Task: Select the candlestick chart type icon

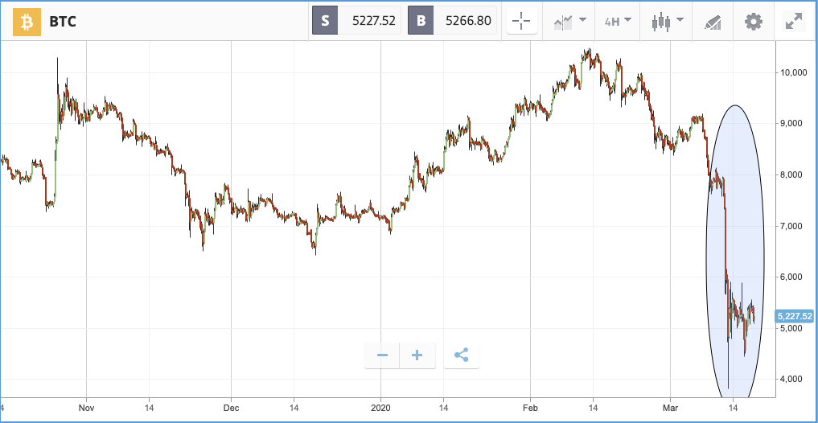Action: pos(661,22)
